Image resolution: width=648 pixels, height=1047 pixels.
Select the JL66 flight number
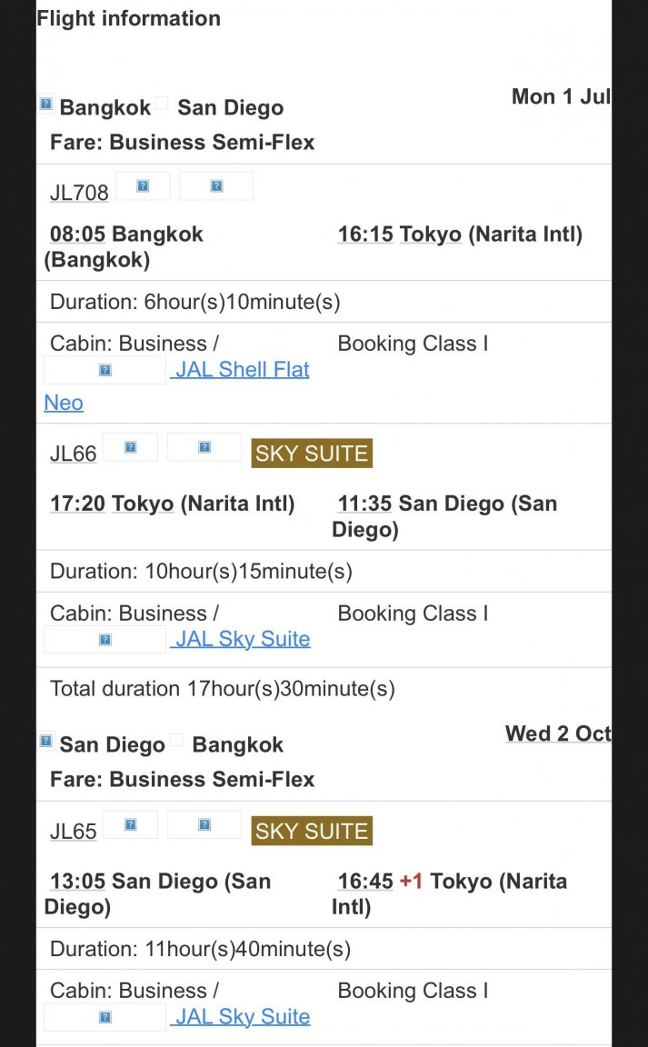(x=73, y=454)
